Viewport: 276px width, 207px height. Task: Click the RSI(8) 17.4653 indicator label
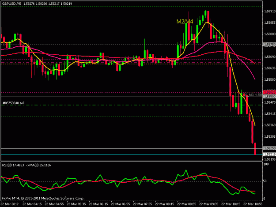click(x=13, y=165)
